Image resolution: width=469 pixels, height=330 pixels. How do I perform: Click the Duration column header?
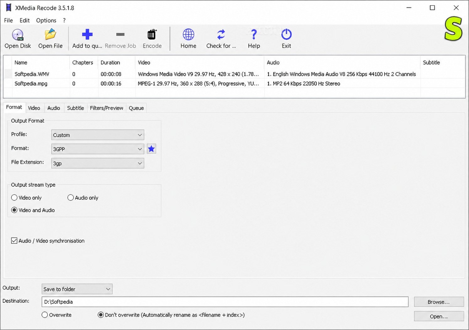pos(116,62)
